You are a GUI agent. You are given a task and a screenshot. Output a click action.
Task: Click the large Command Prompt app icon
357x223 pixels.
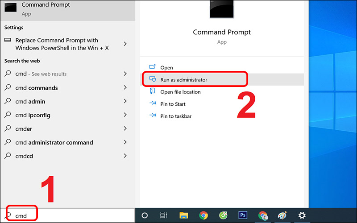pos(222,9)
